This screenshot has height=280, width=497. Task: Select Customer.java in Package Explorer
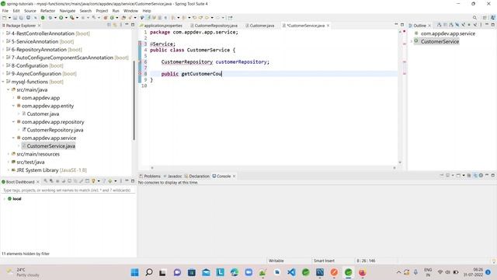43,114
